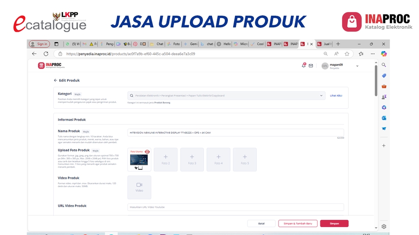
Task: Open sidebar Outlook icon
Action: pos(384,118)
